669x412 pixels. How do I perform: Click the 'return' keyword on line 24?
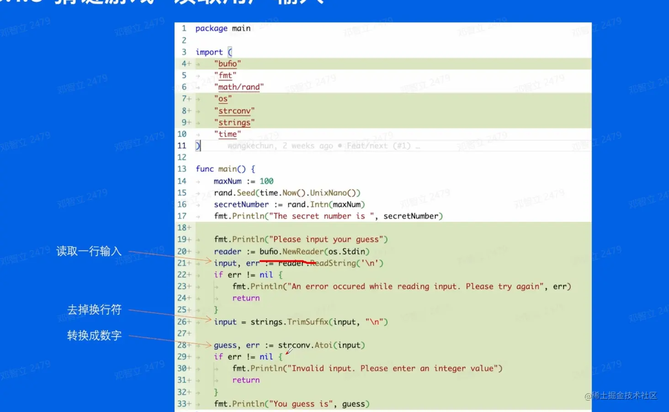[x=246, y=298]
